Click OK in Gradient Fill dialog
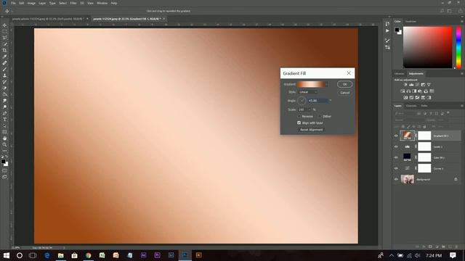 344,84
